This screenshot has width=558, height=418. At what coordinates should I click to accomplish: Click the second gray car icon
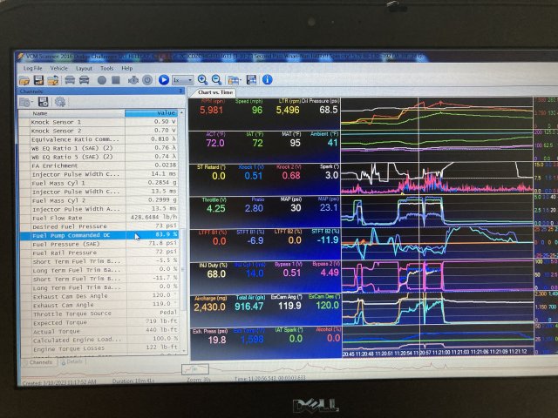84,80
